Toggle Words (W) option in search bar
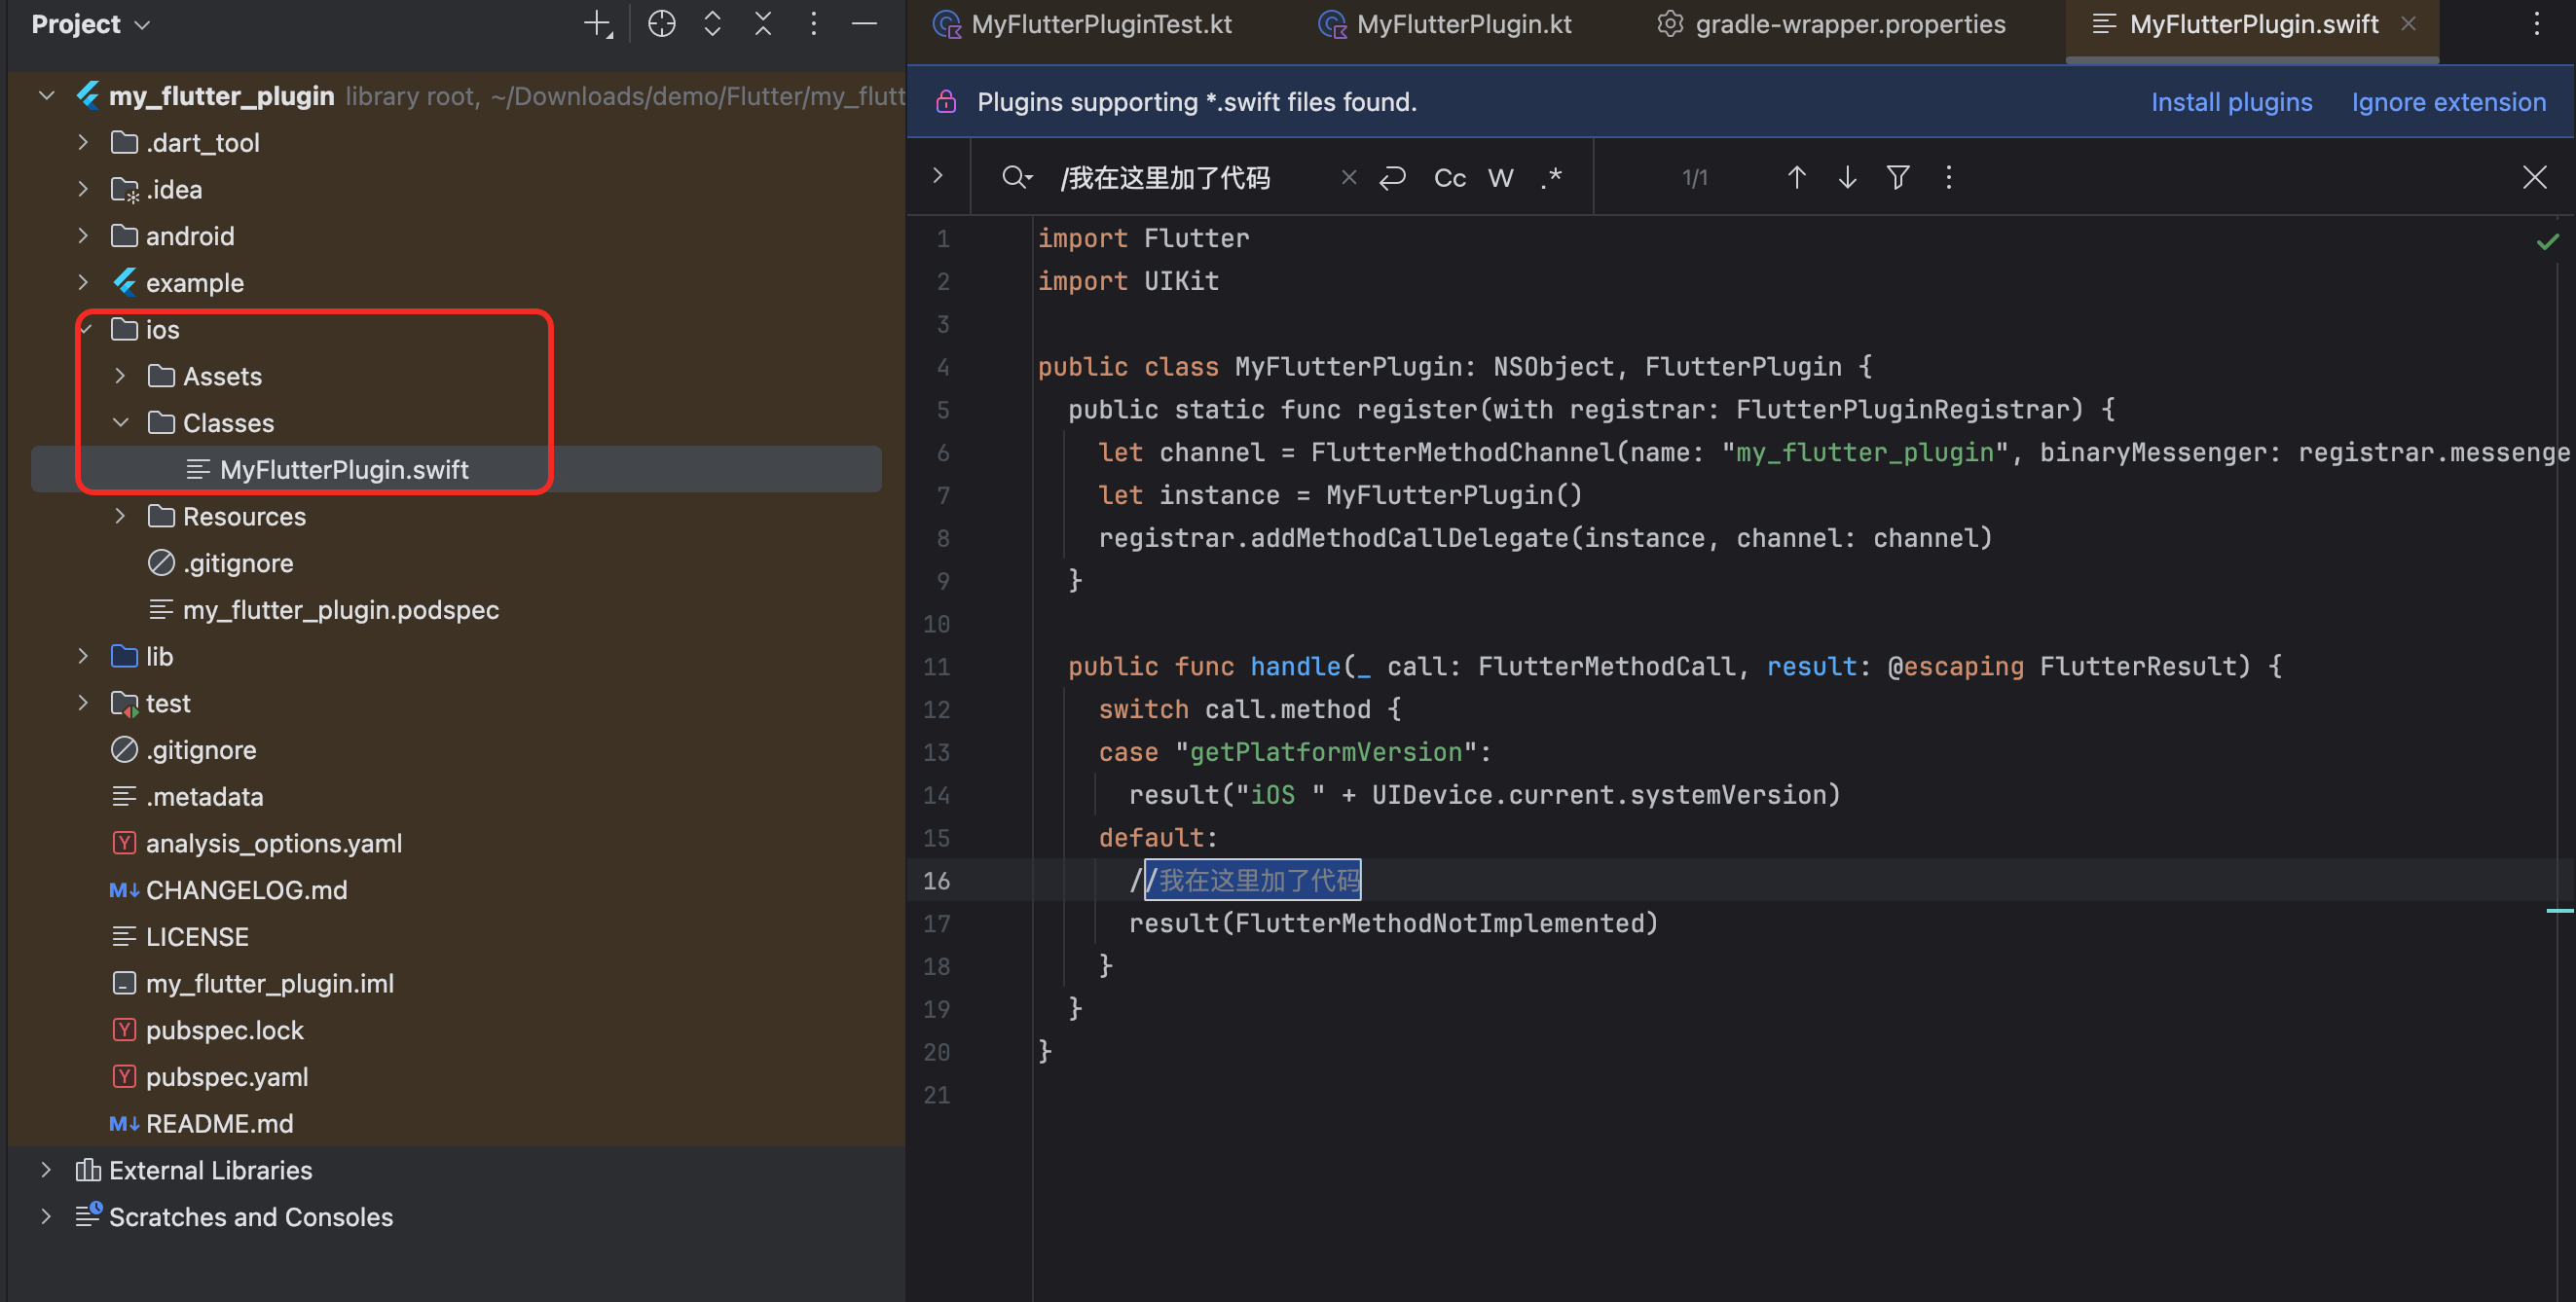This screenshot has height=1302, width=2576. [x=1500, y=178]
